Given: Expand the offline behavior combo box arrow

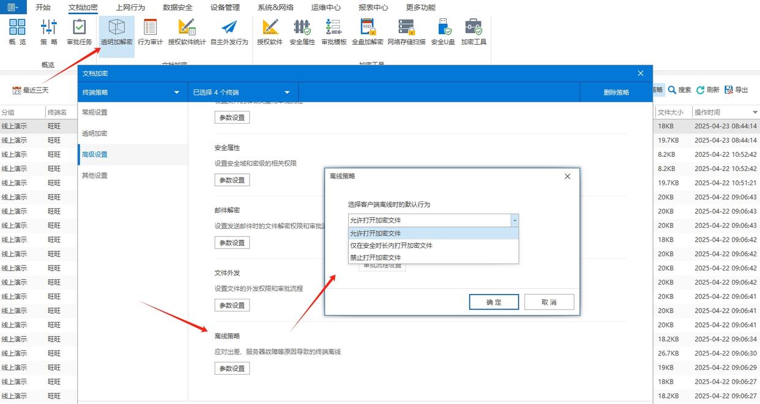Looking at the screenshot, I should (514, 220).
